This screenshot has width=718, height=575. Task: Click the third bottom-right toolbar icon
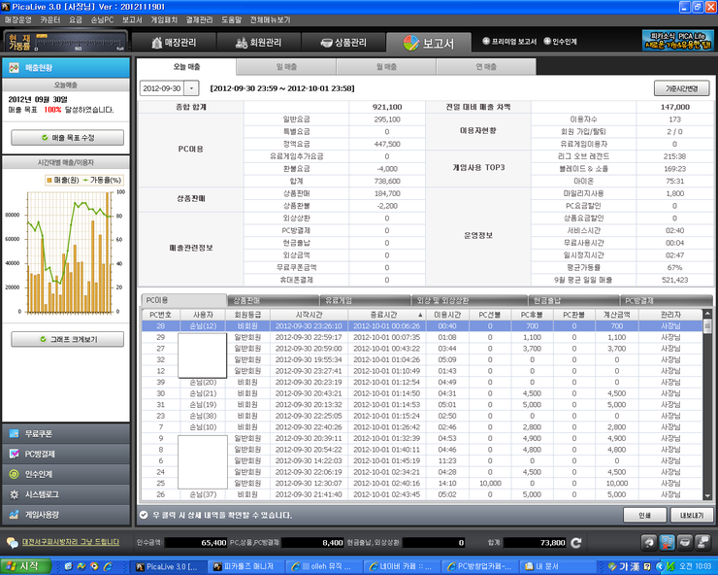[x=685, y=542]
